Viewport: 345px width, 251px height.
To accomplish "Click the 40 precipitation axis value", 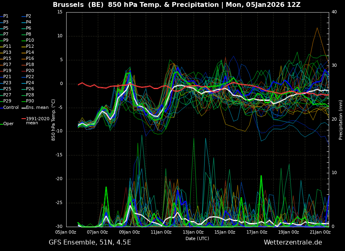I will [x=334, y=12].
